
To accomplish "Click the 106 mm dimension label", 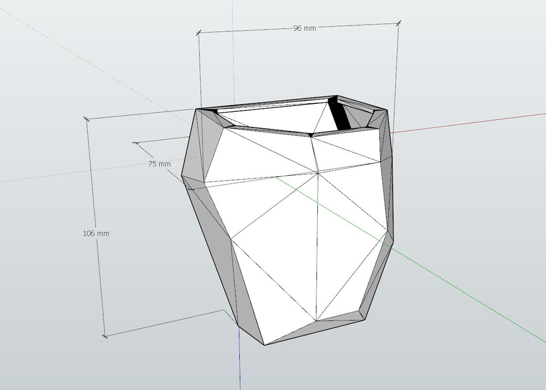I will click(96, 233).
